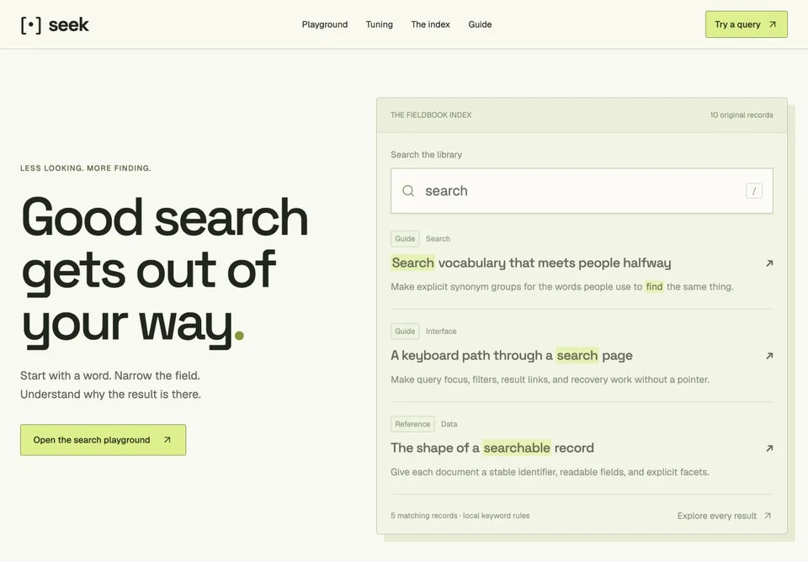Viewport: 808px width, 562px height.
Task: Open the Guide nav item
Action: coord(480,24)
